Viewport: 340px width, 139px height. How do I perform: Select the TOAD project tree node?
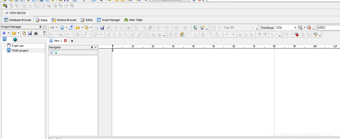coord(18,51)
